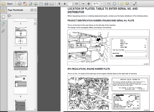Expand the thumbnails panel with right arrow

35,10
